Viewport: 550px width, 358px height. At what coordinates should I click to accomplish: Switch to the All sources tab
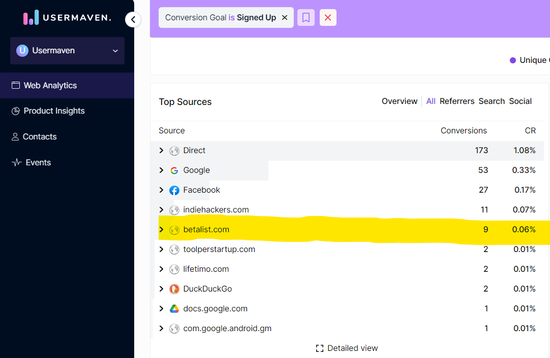coord(431,101)
